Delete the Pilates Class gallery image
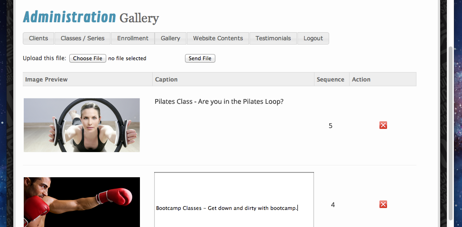462x227 pixels. (x=383, y=125)
